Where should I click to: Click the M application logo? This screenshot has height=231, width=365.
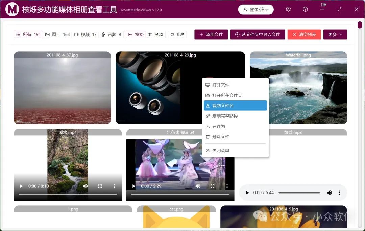point(12,9)
